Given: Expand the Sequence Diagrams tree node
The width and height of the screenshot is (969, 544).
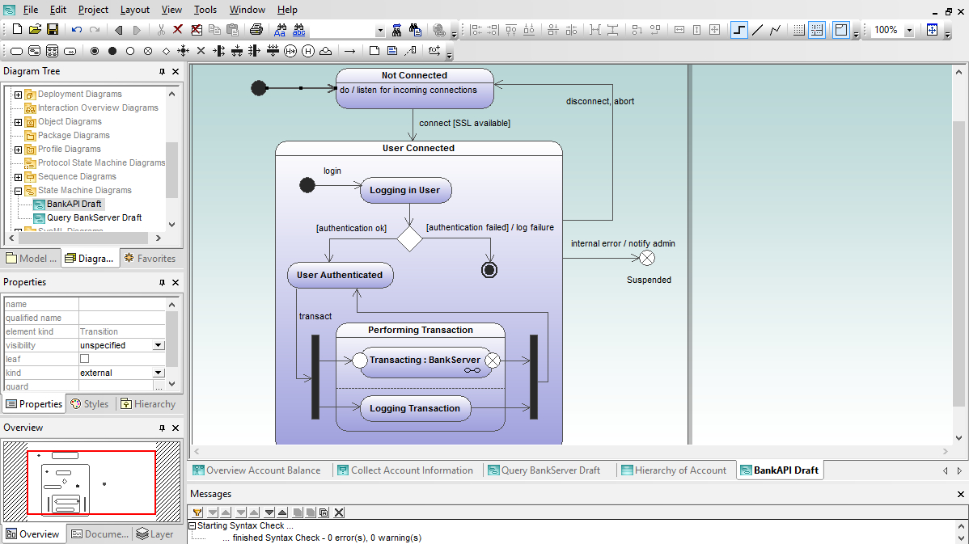Looking at the screenshot, I should tap(18, 176).
